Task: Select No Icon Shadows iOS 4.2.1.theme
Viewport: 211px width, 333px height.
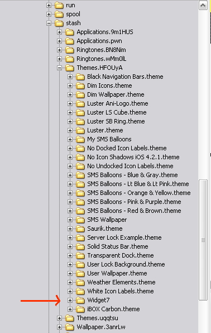Action: pos(133,157)
